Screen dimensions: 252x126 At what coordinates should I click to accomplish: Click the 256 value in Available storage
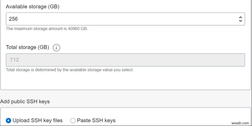pos(13,19)
